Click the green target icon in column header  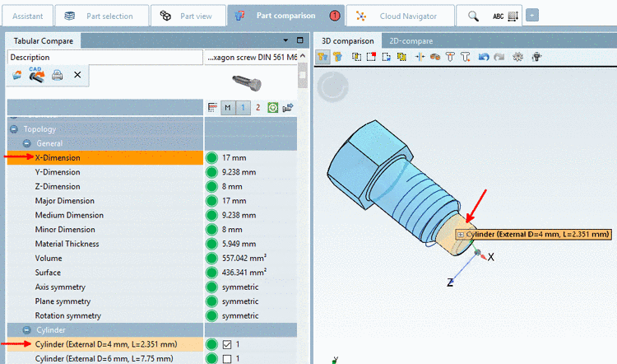pyautogui.click(x=272, y=108)
